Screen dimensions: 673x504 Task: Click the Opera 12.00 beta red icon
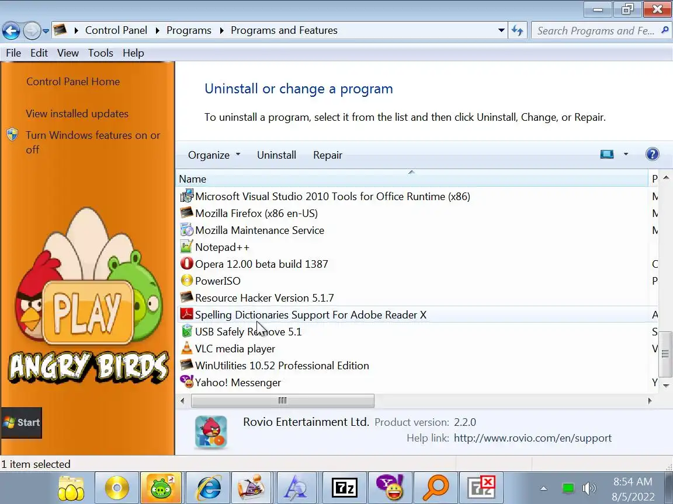pyautogui.click(x=186, y=263)
